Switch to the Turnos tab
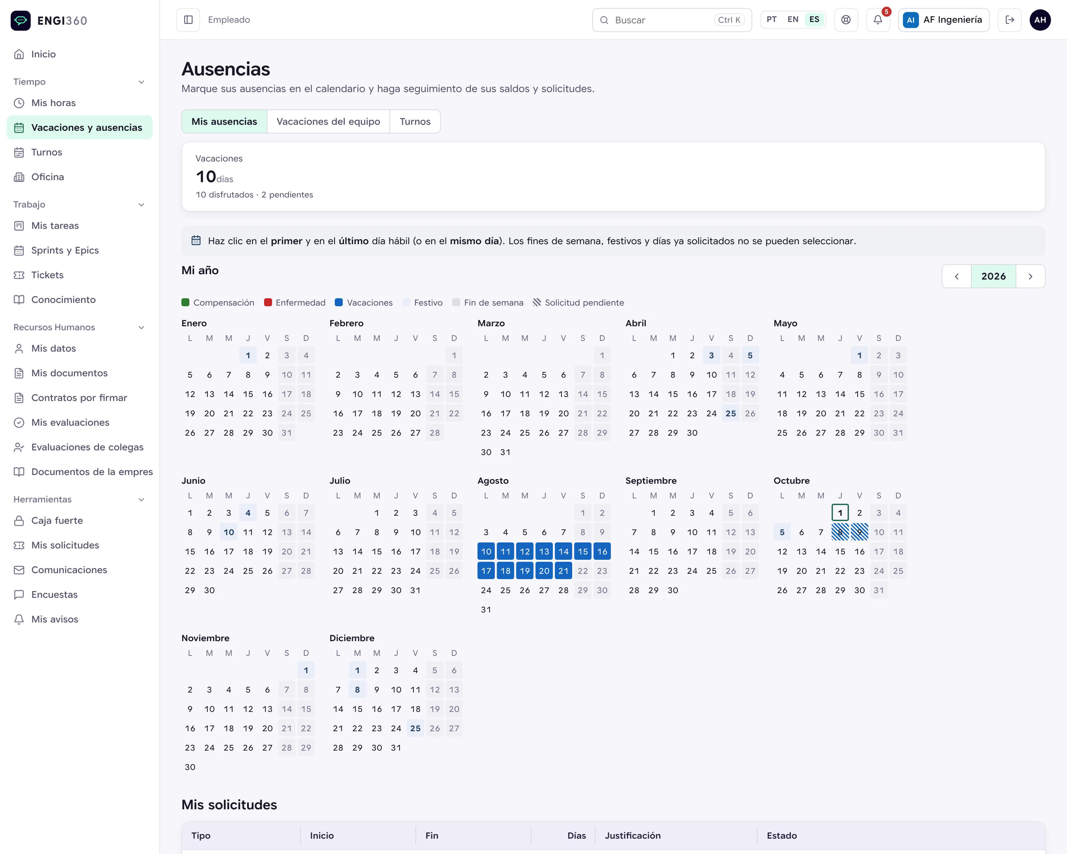 tap(415, 121)
